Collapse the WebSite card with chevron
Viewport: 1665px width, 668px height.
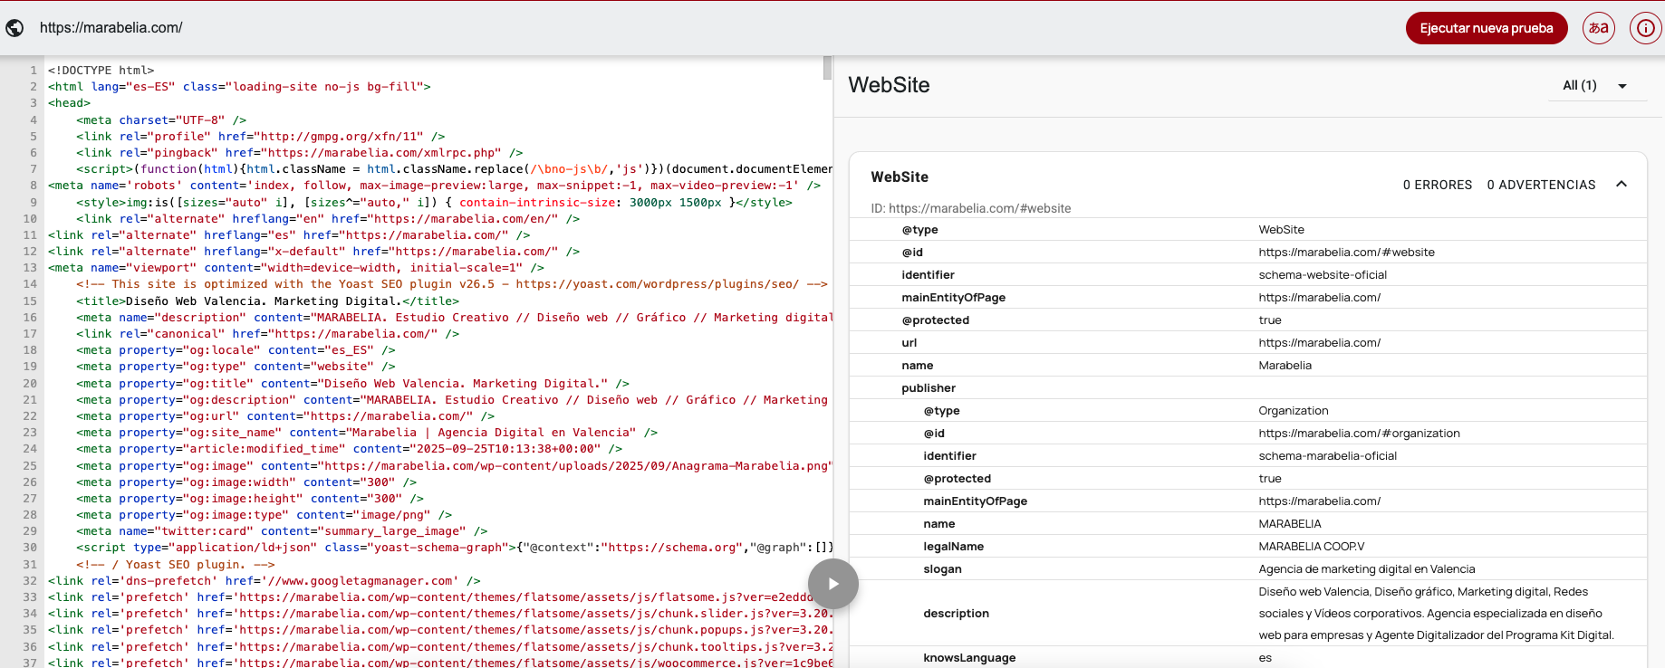1622,184
